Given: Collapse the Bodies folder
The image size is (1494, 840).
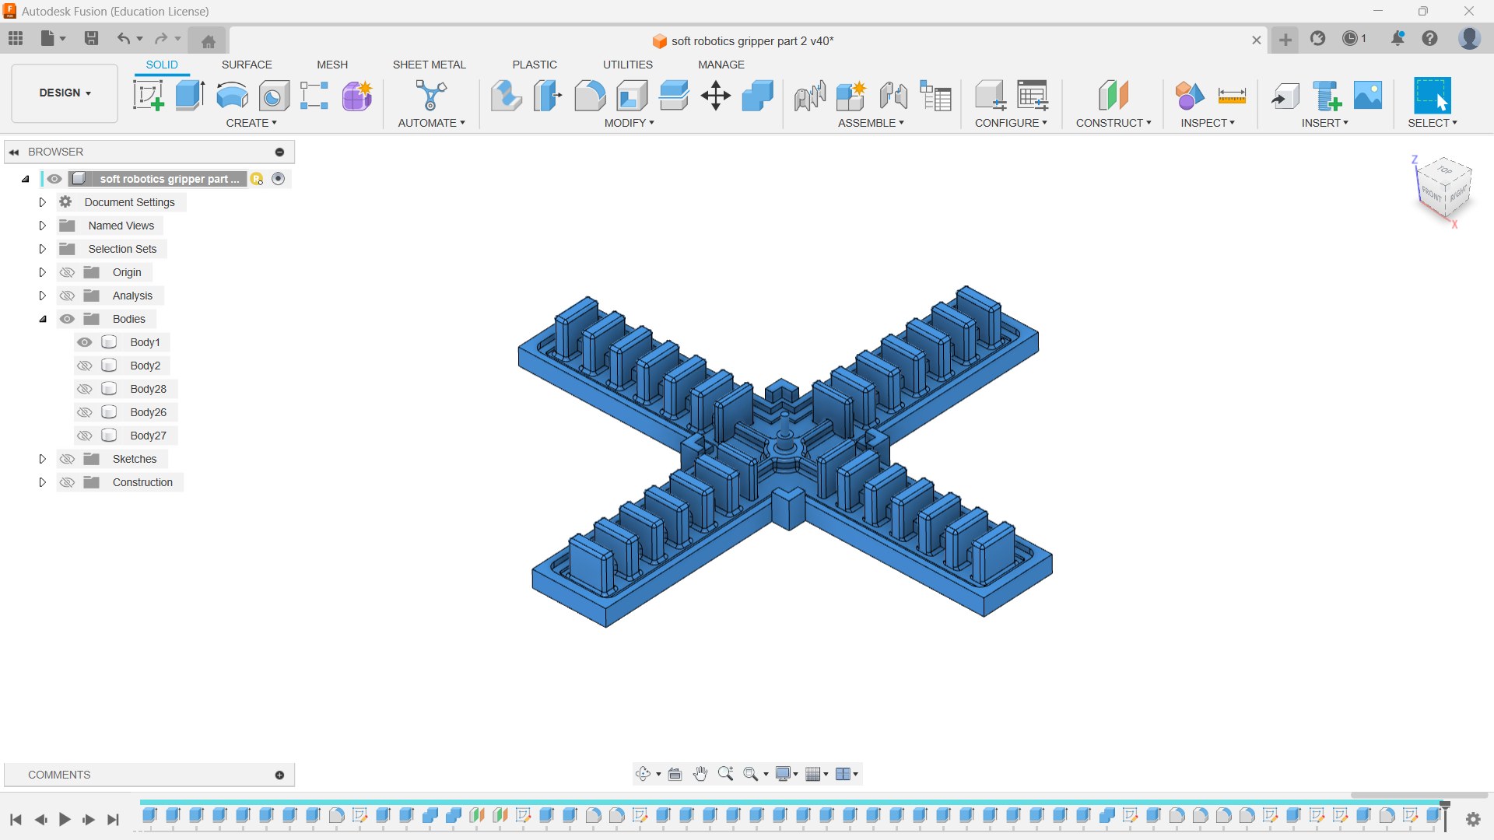Looking at the screenshot, I should pyautogui.click(x=43, y=319).
